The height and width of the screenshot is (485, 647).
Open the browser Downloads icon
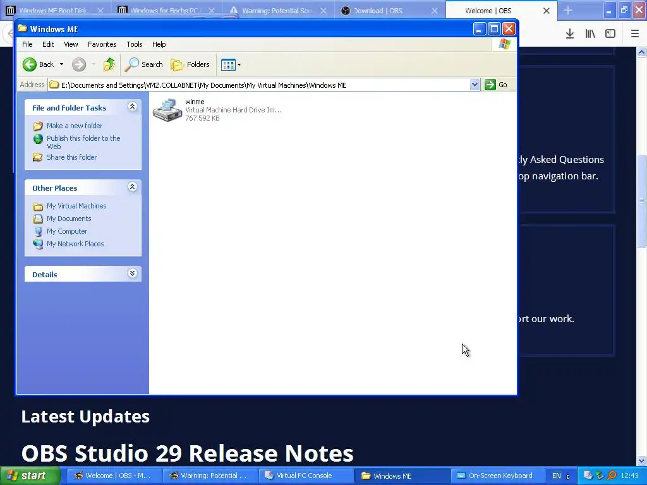click(x=570, y=34)
